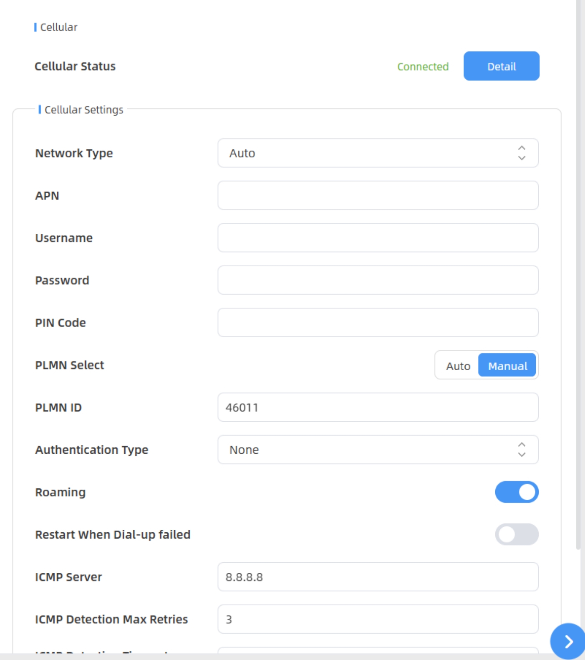Expand the Authentication Type None dropdown
The height and width of the screenshot is (660, 585).
(x=367, y=450)
